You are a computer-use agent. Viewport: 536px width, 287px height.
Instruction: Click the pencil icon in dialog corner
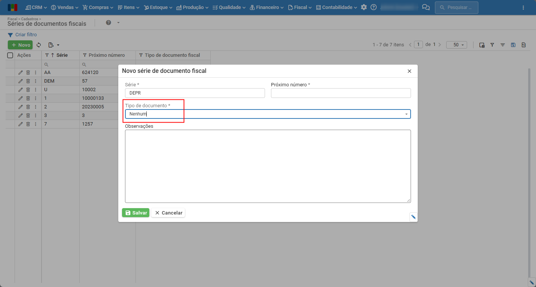coord(414,217)
